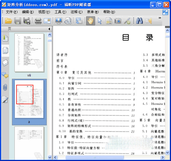Open the 帮助(H) menu
Viewport: 171px width, 161px height.
[109, 12]
